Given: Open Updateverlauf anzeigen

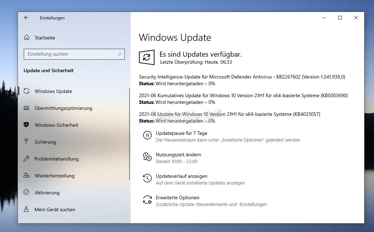Looking at the screenshot, I should (x=182, y=176).
